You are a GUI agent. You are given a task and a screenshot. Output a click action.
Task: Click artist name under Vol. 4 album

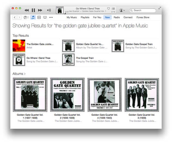coord(105,121)
